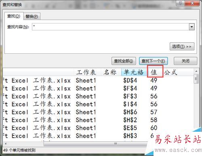This screenshot has width=202, height=156.
Task: Select result row for cell $D$4
Action: pyautogui.click(x=98, y=80)
